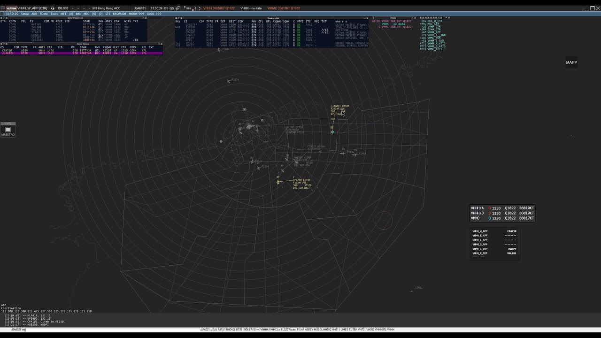Viewport: 601px width, 338px height.
Task: Click the VHHH/A ATIS row
Action: (x=502, y=208)
